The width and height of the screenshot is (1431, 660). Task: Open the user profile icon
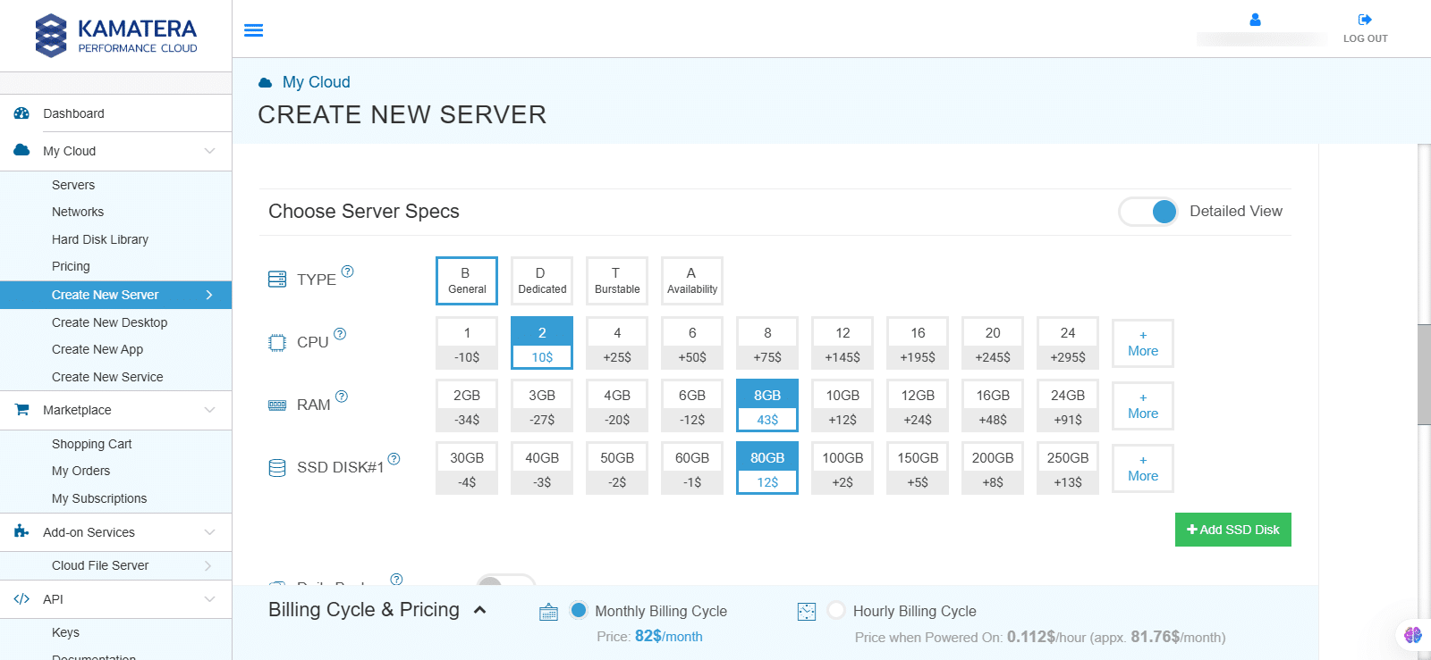[x=1255, y=20]
